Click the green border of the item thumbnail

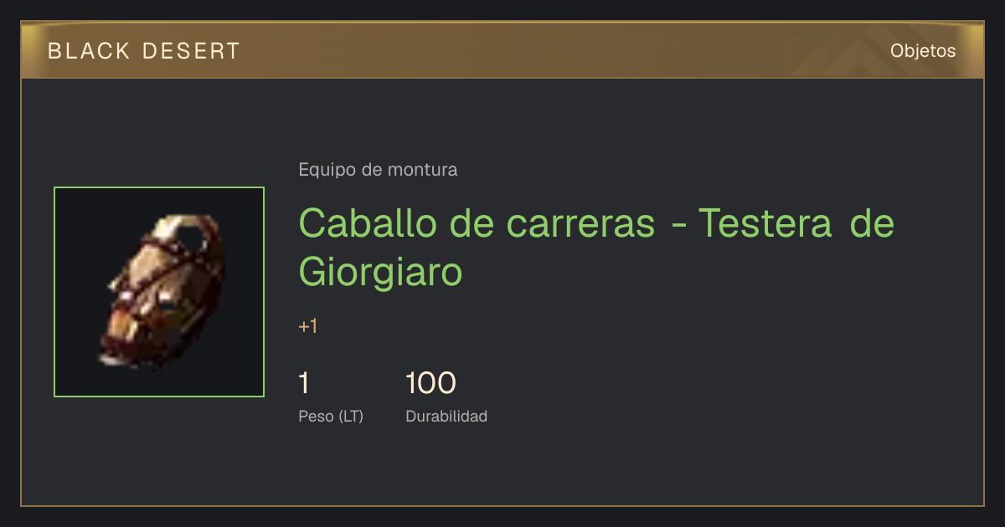pos(159,188)
